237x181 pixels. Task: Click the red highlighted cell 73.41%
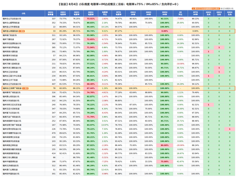pyautogui.click(x=91, y=18)
